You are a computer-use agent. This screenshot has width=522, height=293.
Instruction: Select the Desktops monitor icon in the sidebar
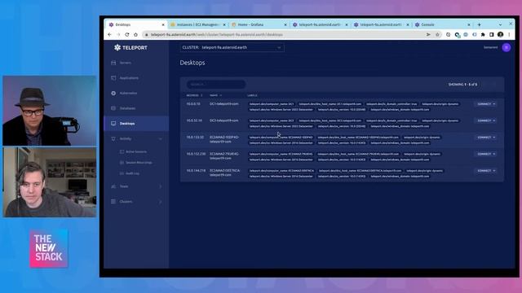(113, 123)
